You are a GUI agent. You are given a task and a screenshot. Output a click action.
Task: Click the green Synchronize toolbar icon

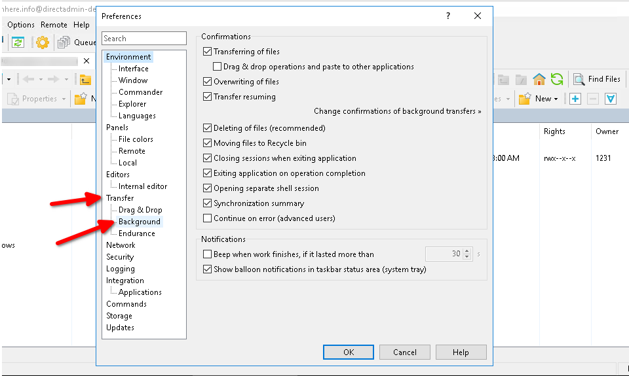coord(17,43)
